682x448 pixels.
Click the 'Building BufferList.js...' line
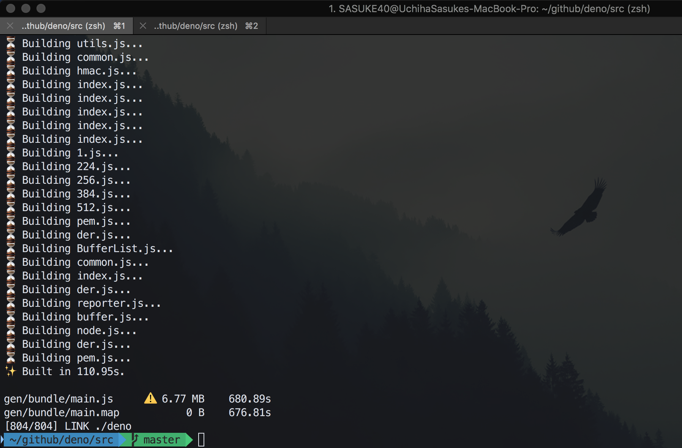point(98,249)
